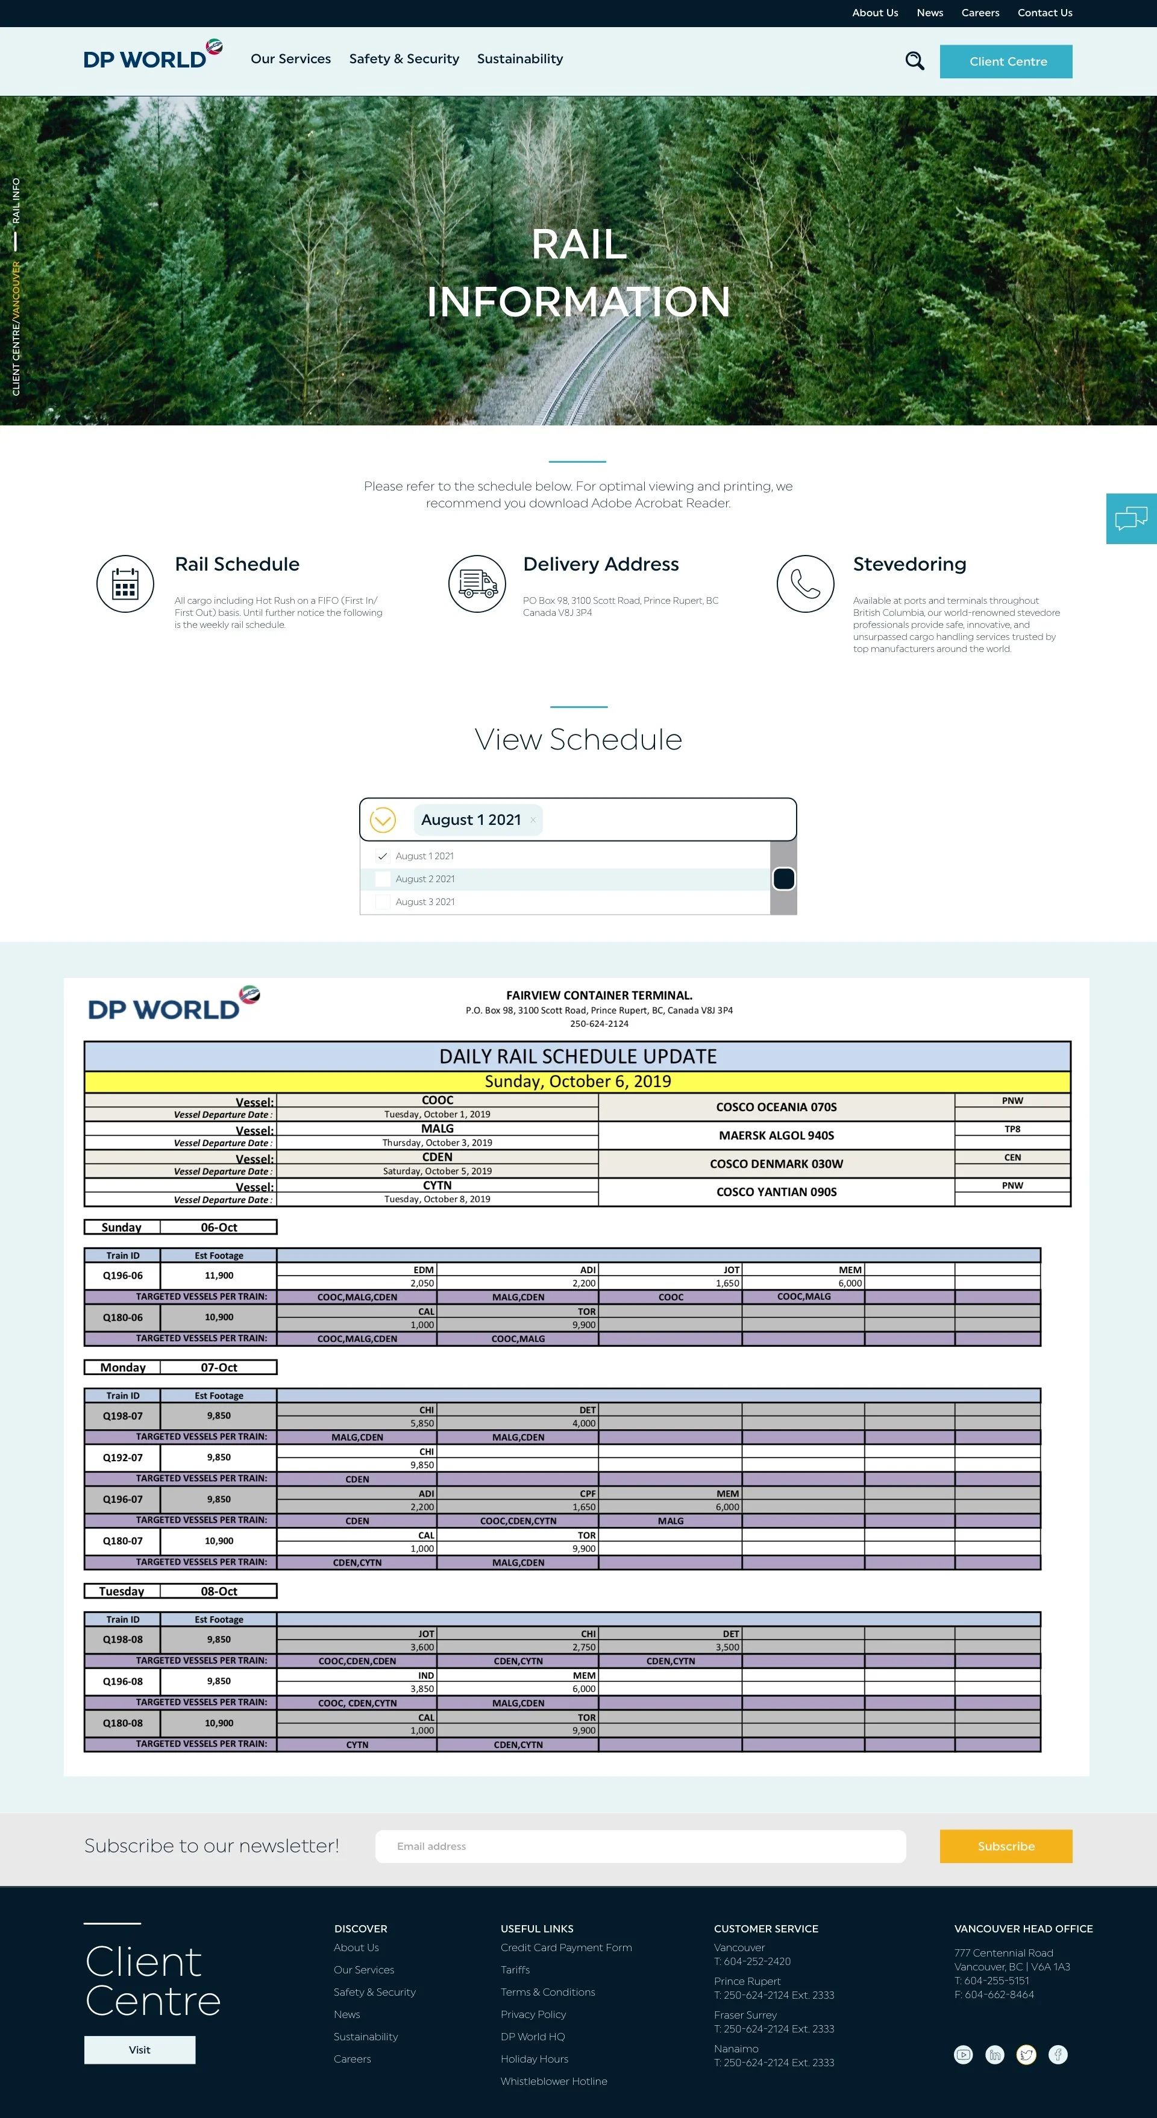Go to About Us in top bar
This screenshot has height=2118, width=1157.
coord(875,12)
